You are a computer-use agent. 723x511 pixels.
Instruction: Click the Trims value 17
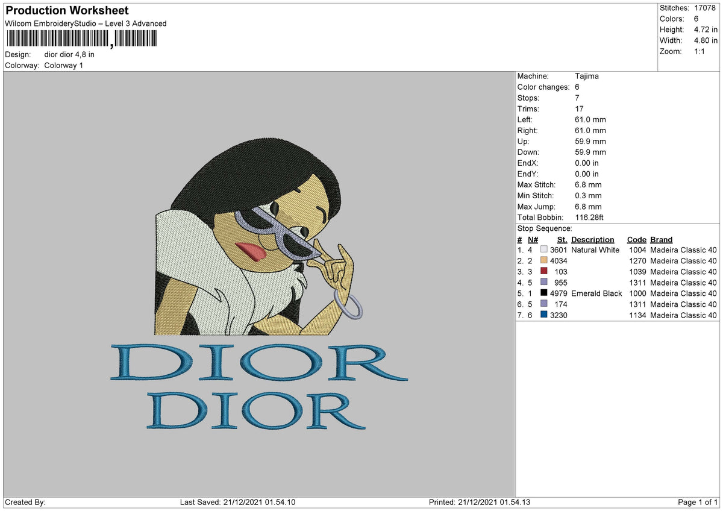(x=579, y=109)
